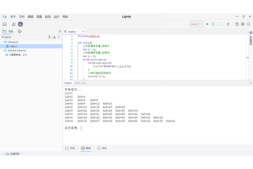Screen dimensions: 253x169
Task: Open the 转到 menu
Action: point(48,16)
